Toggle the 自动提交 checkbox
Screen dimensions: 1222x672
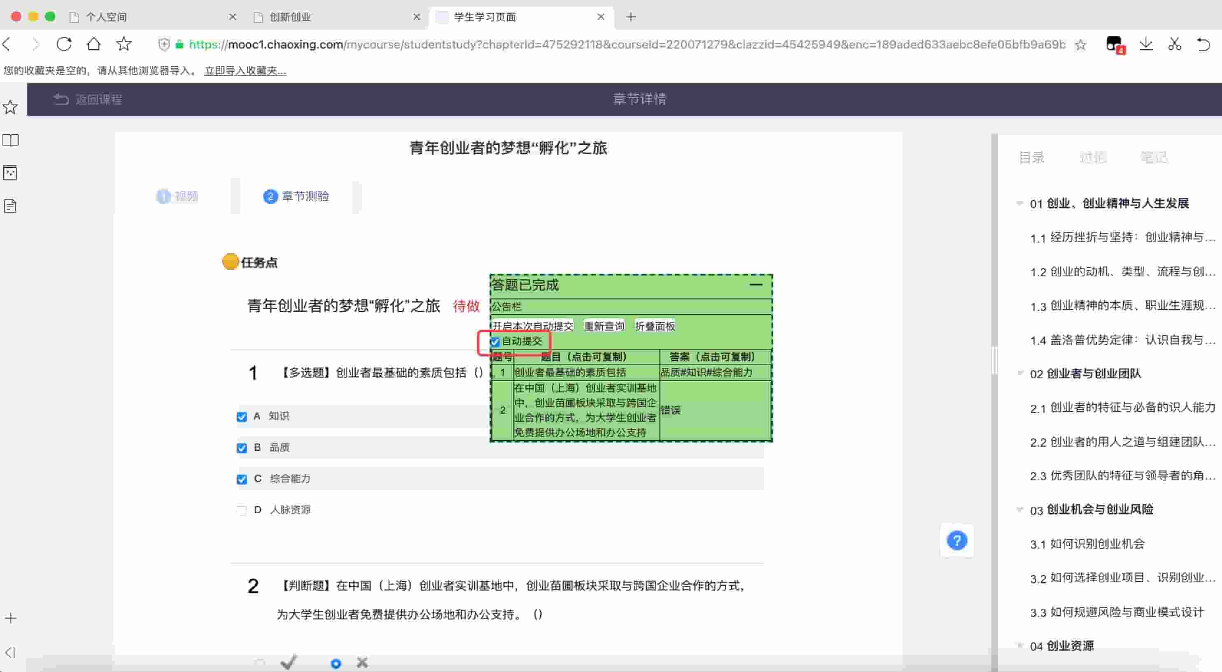[x=495, y=342]
